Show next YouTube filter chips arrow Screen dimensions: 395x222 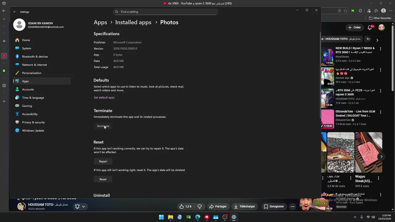[377, 40]
